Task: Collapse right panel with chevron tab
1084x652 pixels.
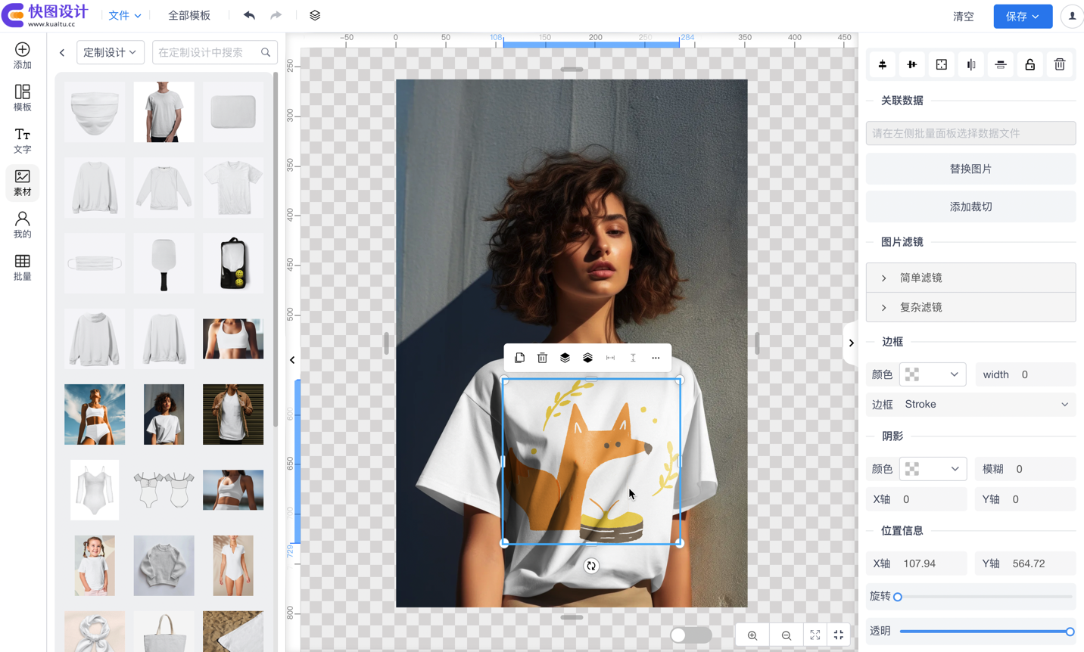Action: tap(851, 343)
